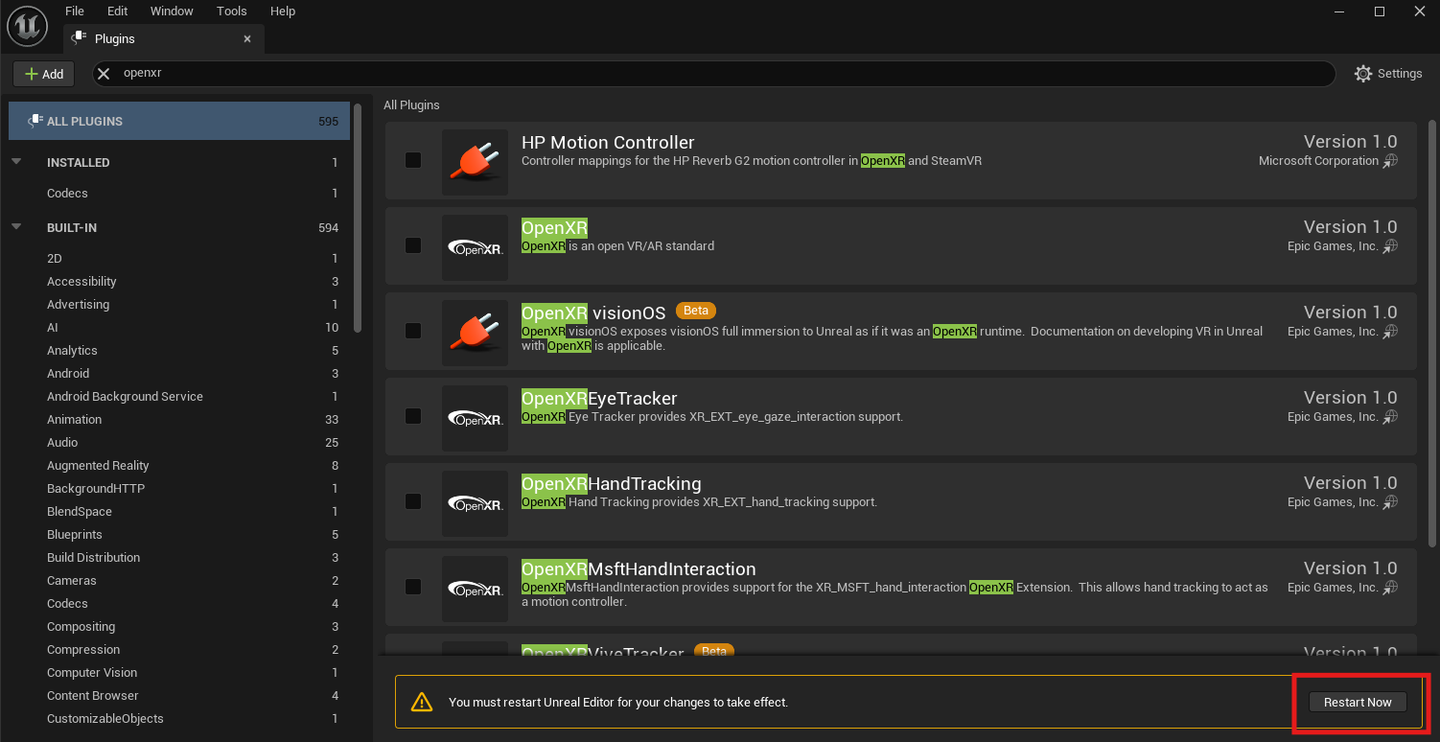
Task: Click the Add plugin button
Action: point(44,74)
